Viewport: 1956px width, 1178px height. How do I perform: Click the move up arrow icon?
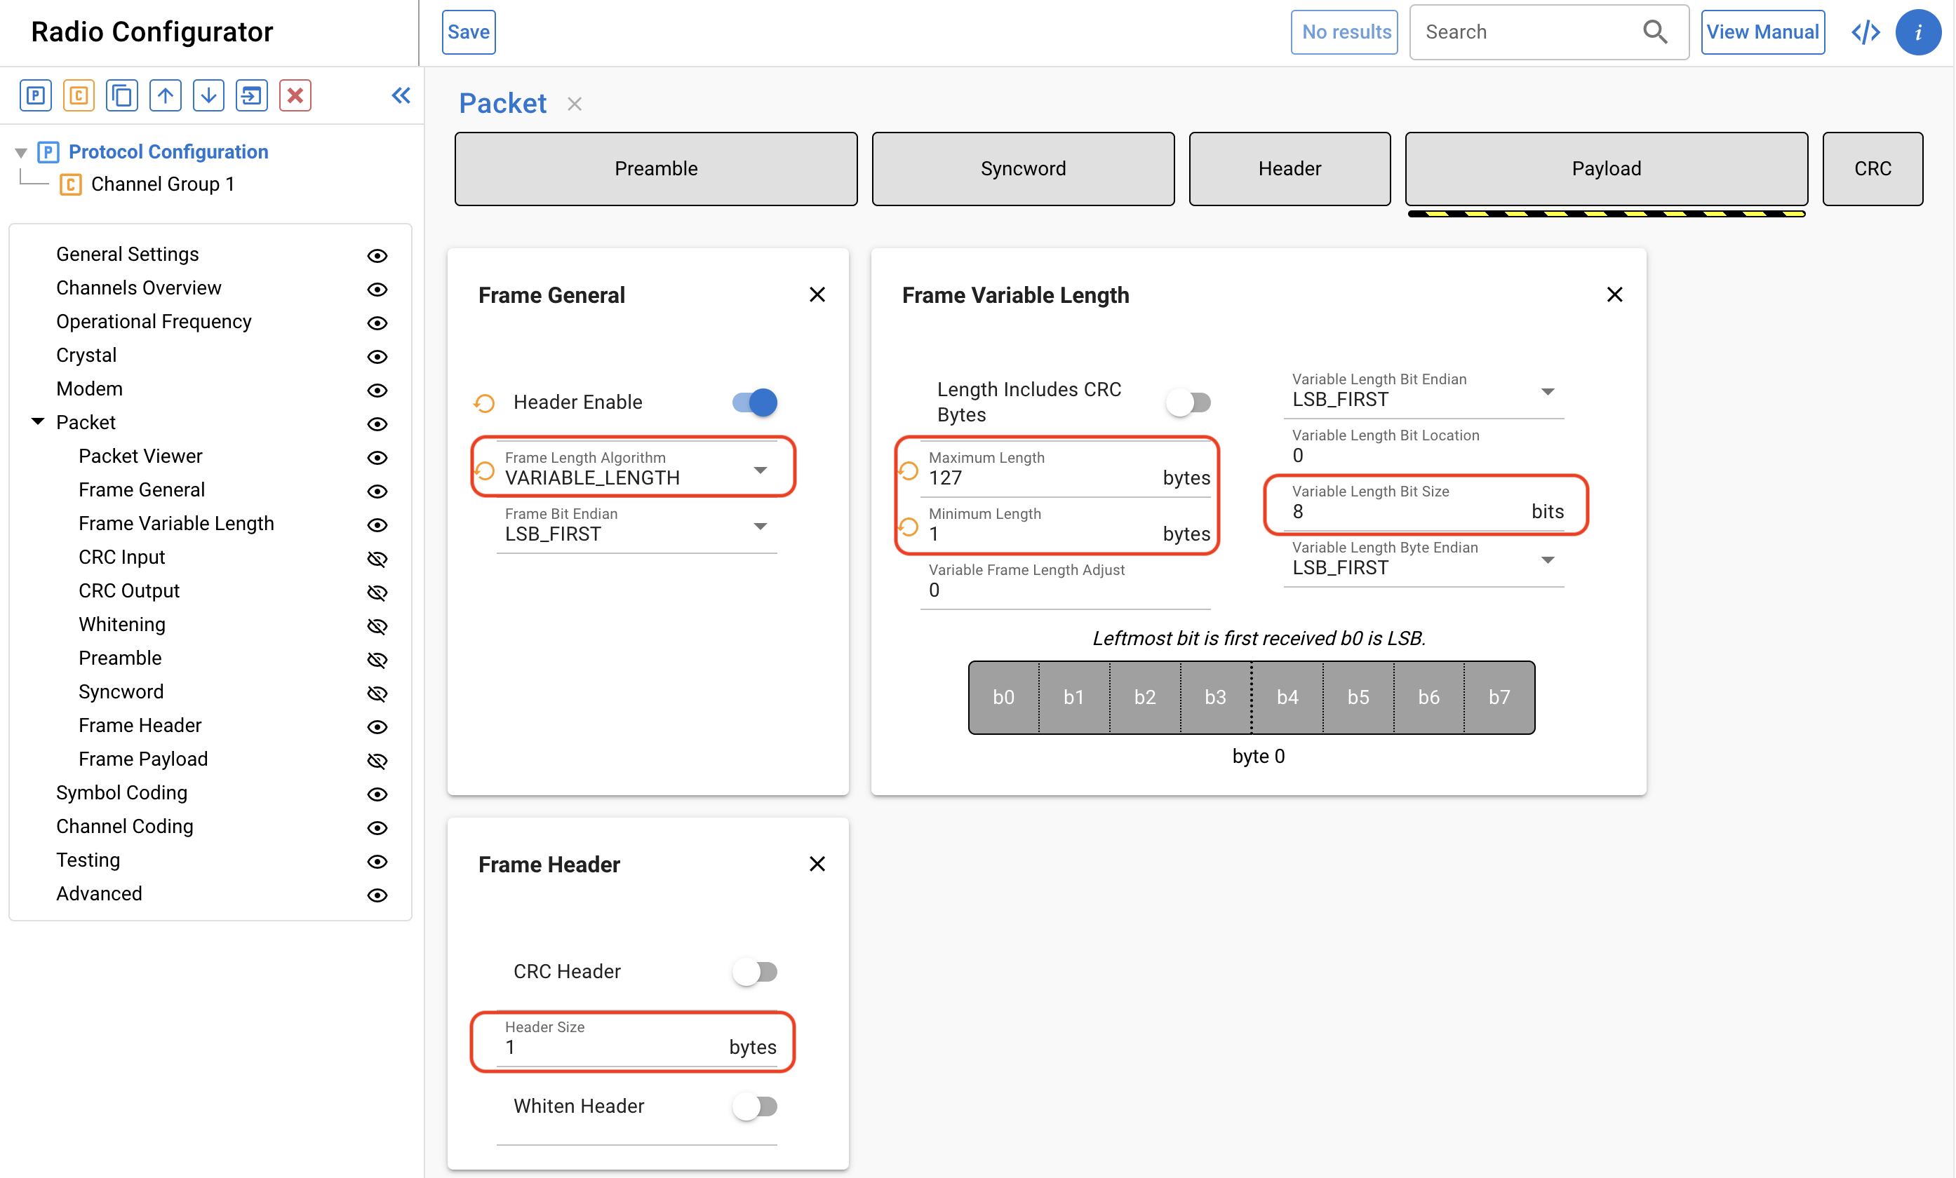165,96
